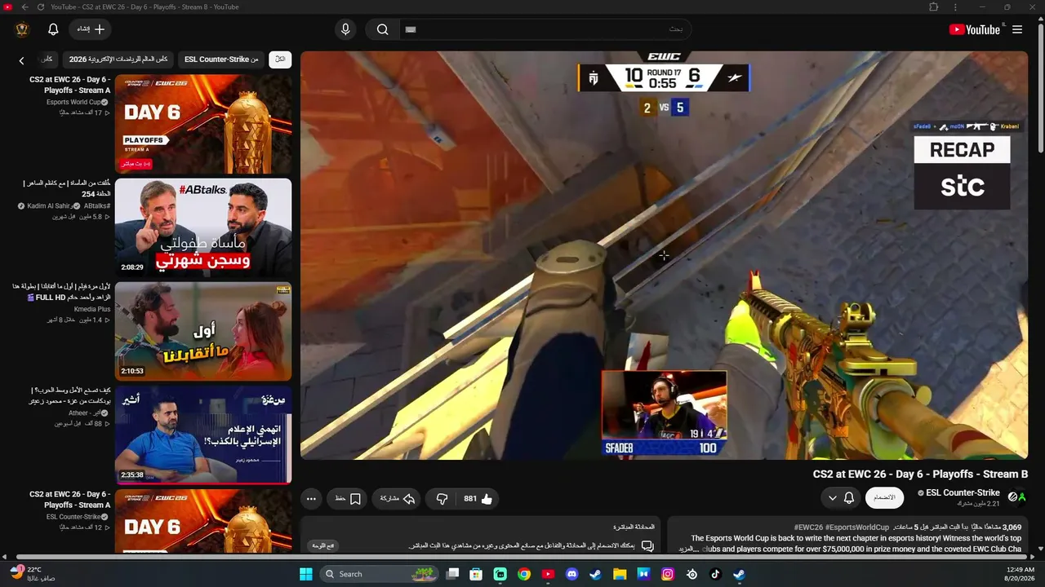Open the YouTube notifications bell
Image resolution: width=1045 pixels, height=587 pixels.
click(x=53, y=29)
